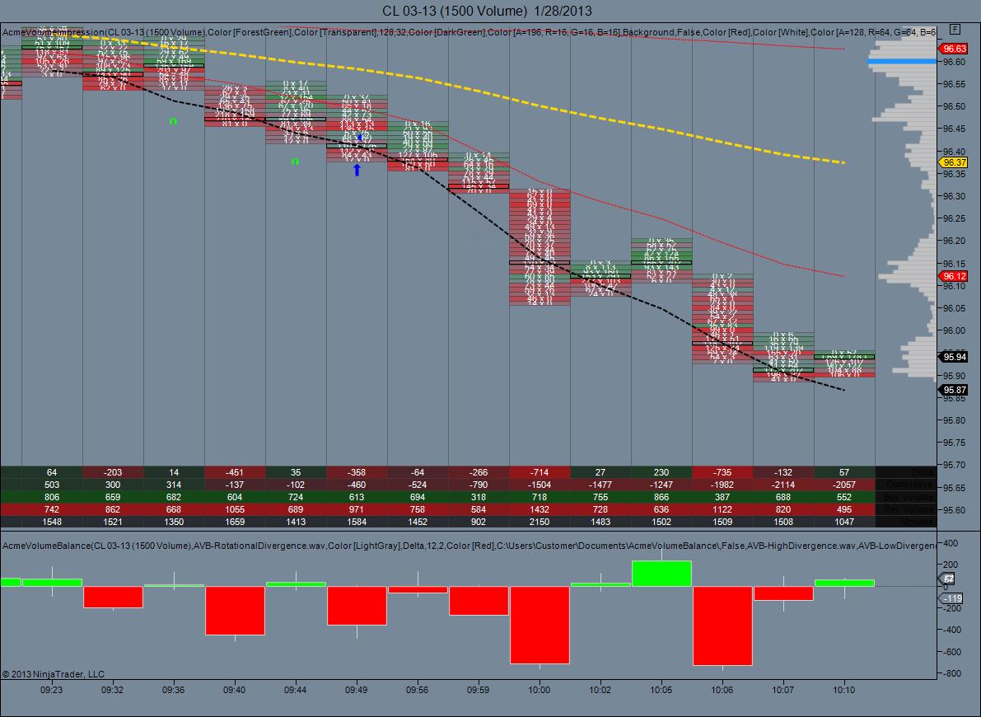981x717 pixels.
Task: Click the yellow 96.37 price marker
Action: 954,162
